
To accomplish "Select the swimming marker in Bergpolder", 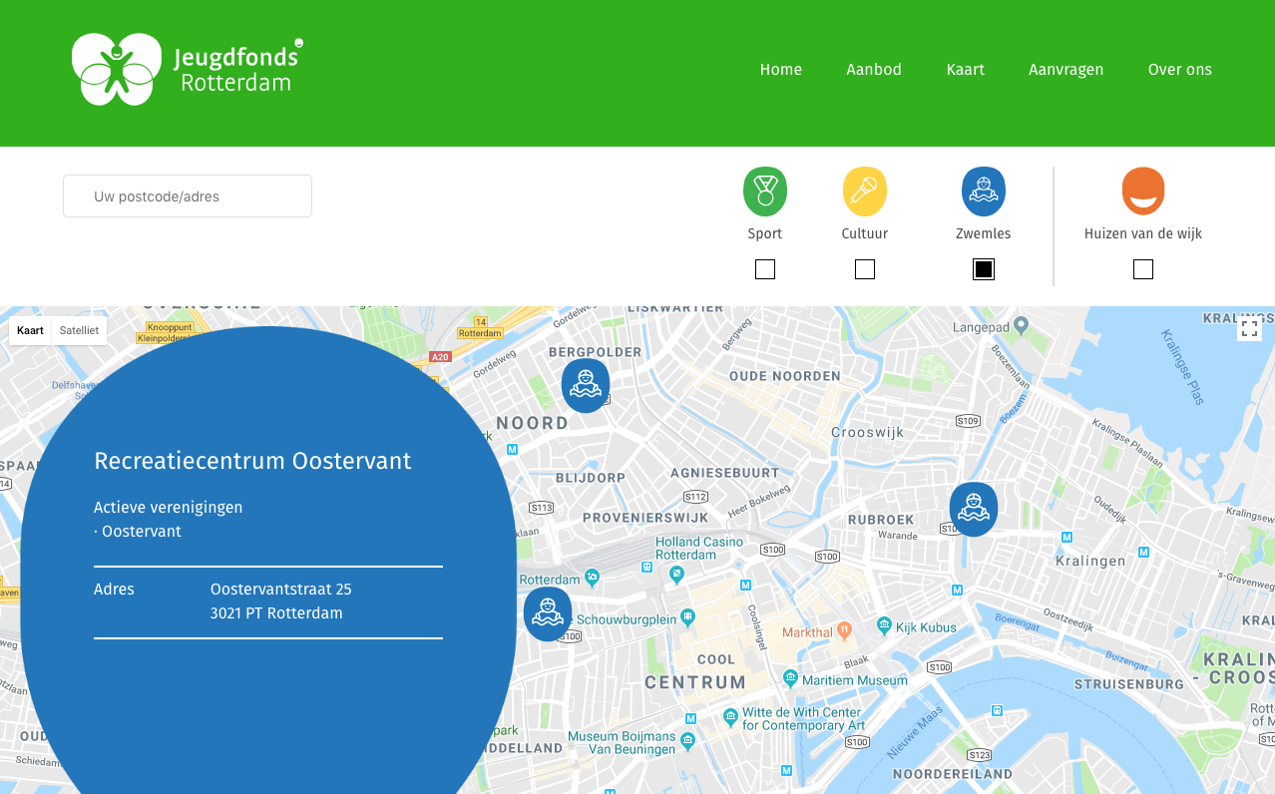I will click(x=586, y=386).
